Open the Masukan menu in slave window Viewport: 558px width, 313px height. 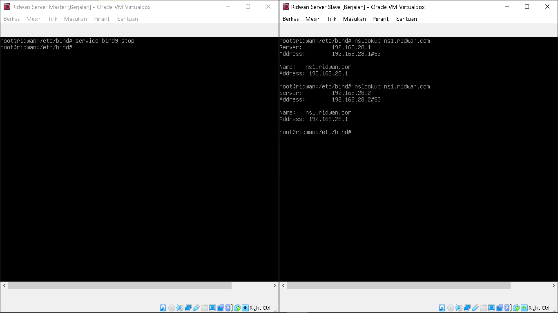pos(354,19)
